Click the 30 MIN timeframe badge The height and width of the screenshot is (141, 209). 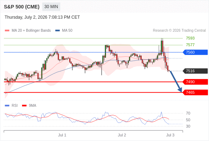pos(51,7)
